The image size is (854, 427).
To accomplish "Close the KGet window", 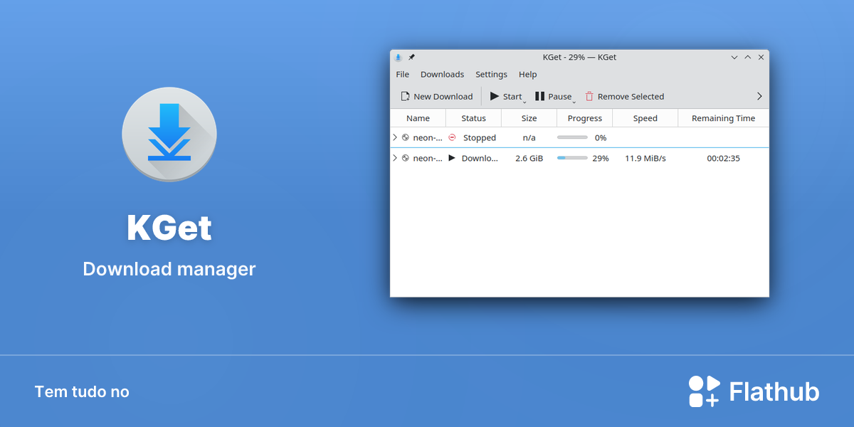I will (761, 57).
